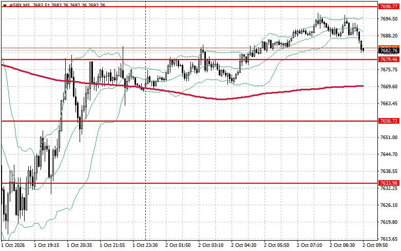Click the 1 Oct 19:15 time label

47,245
